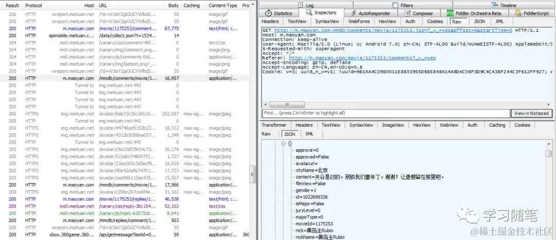Open the request Cookies tab
The height and width of the screenshot is (240, 556).
(435, 21)
